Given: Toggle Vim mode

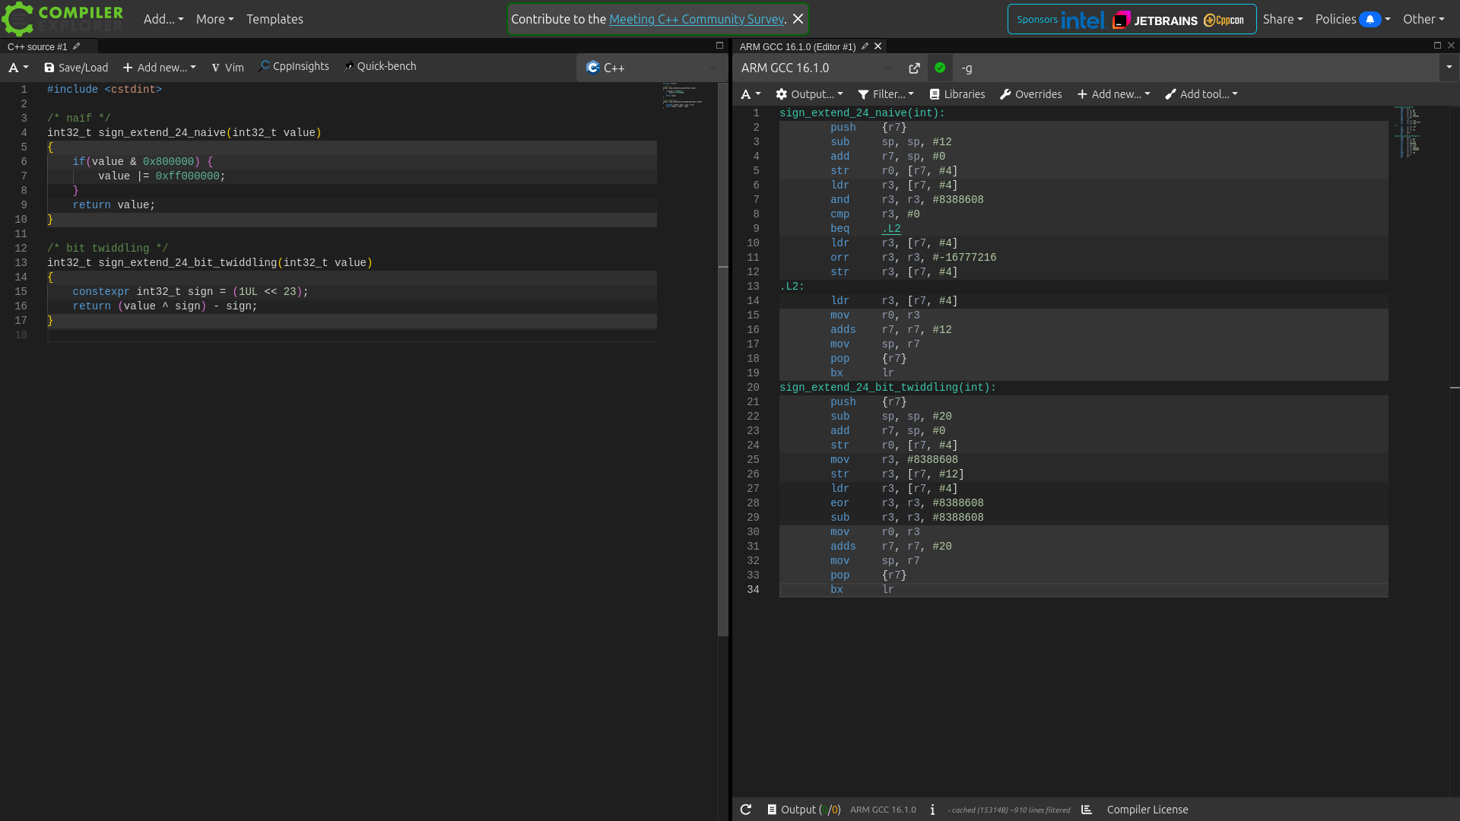Looking at the screenshot, I should 227,68.
